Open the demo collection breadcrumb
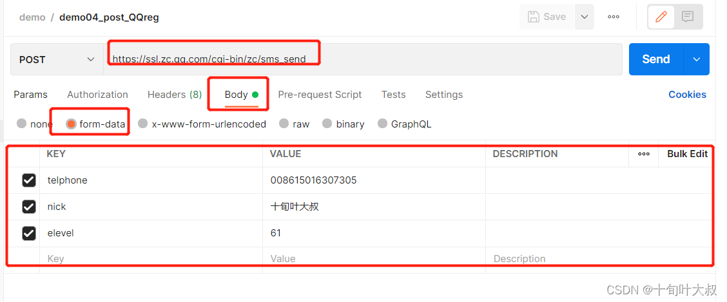Screen dimensions: 727x302 coord(32,17)
